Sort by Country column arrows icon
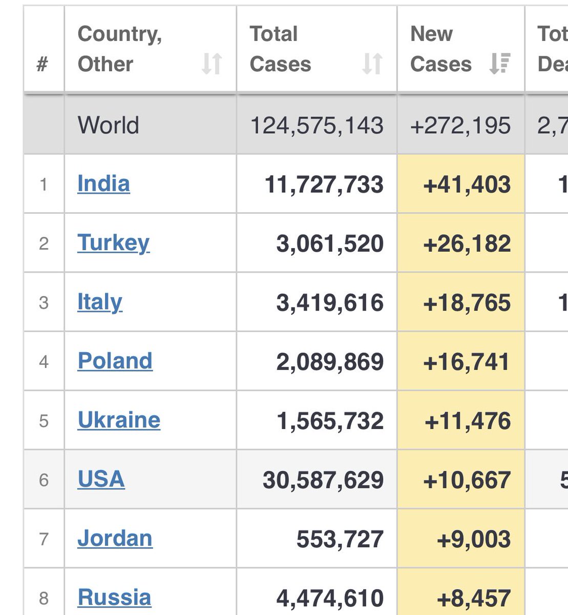The height and width of the screenshot is (615, 568). (212, 64)
